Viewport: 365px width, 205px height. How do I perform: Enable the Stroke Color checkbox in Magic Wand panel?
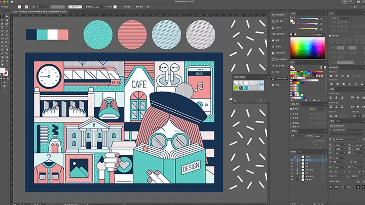[x=291, y=114]
